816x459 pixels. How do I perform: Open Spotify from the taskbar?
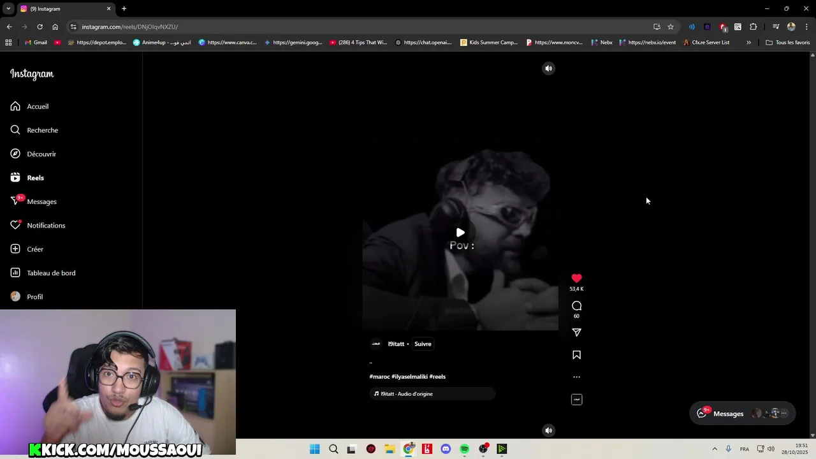pos(464,449)
